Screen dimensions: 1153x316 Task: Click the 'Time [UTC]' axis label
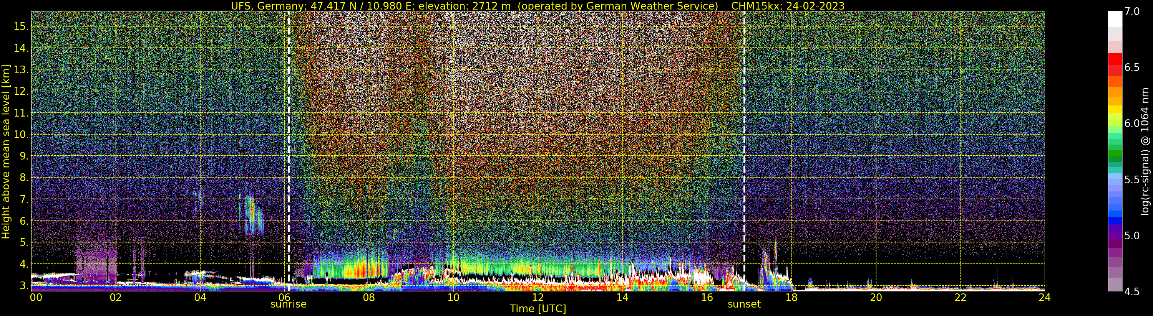[x=538, y=308]
